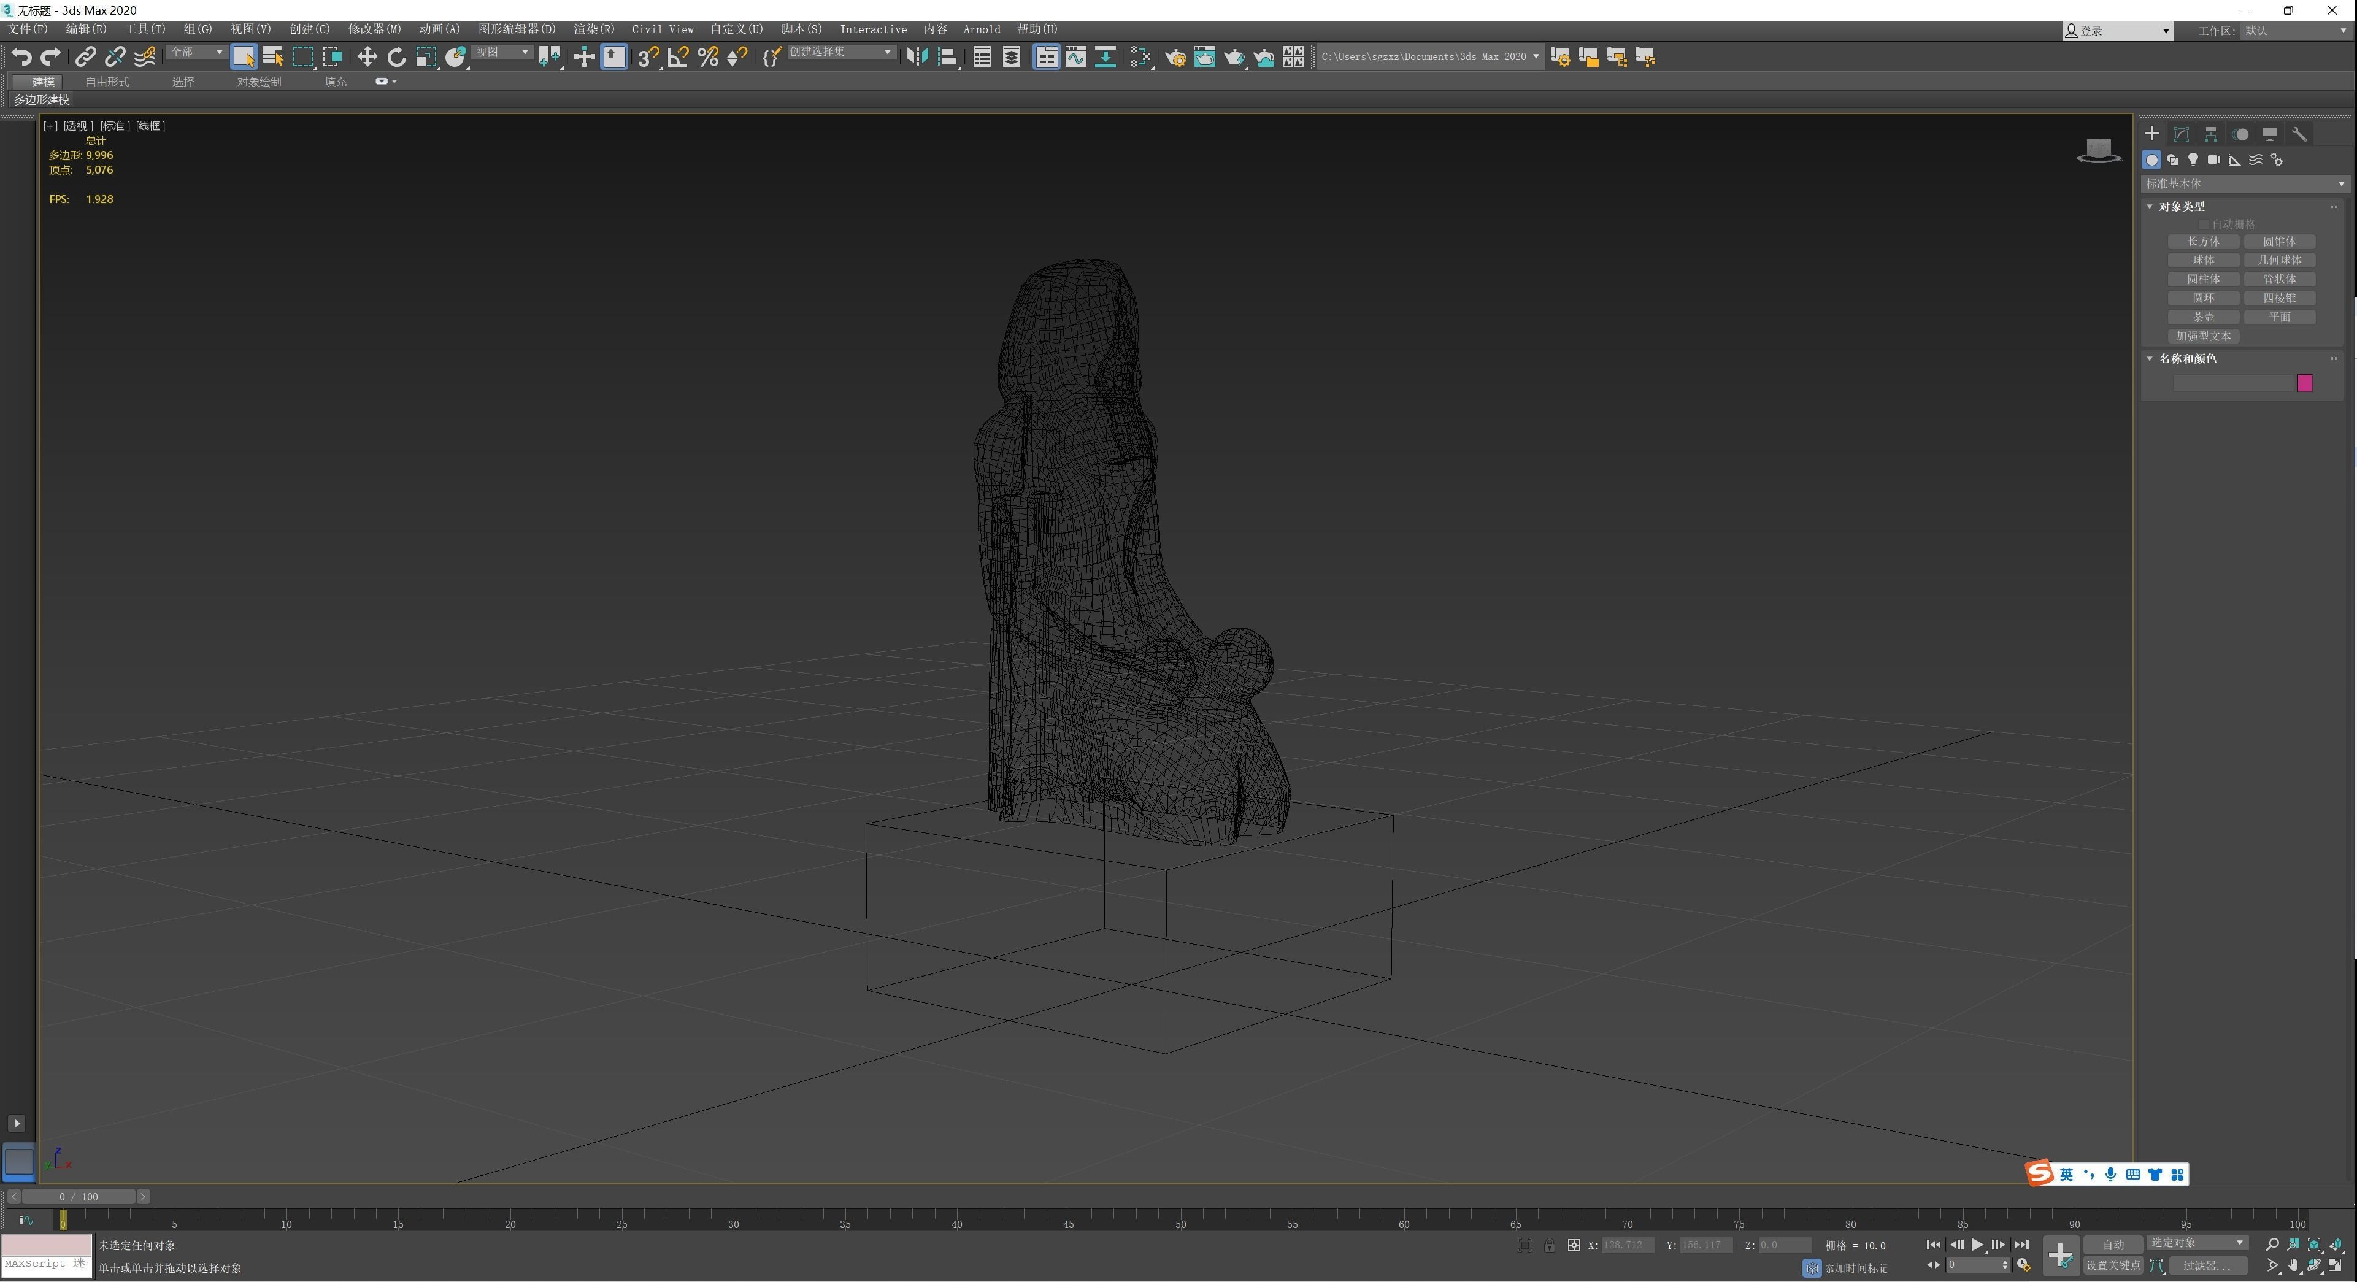Open the 文件(F) menu
The image size is (2357, 1282).
(28, 29)
